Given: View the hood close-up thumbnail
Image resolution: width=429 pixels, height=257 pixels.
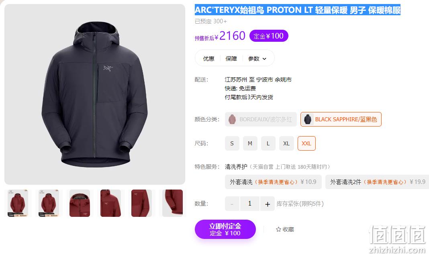Looking at the screenshot, I should 80,203.
